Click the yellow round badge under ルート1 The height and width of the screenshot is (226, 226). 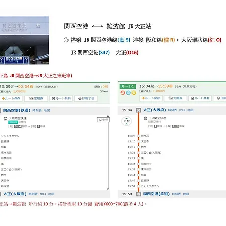pyautogui.click(x=134, y=92)
